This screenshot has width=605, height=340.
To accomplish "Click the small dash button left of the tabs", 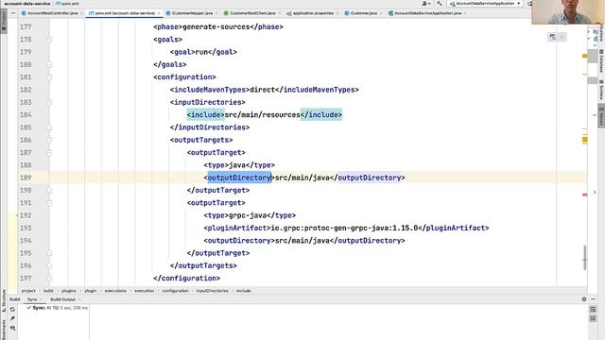I will point(13,13).
